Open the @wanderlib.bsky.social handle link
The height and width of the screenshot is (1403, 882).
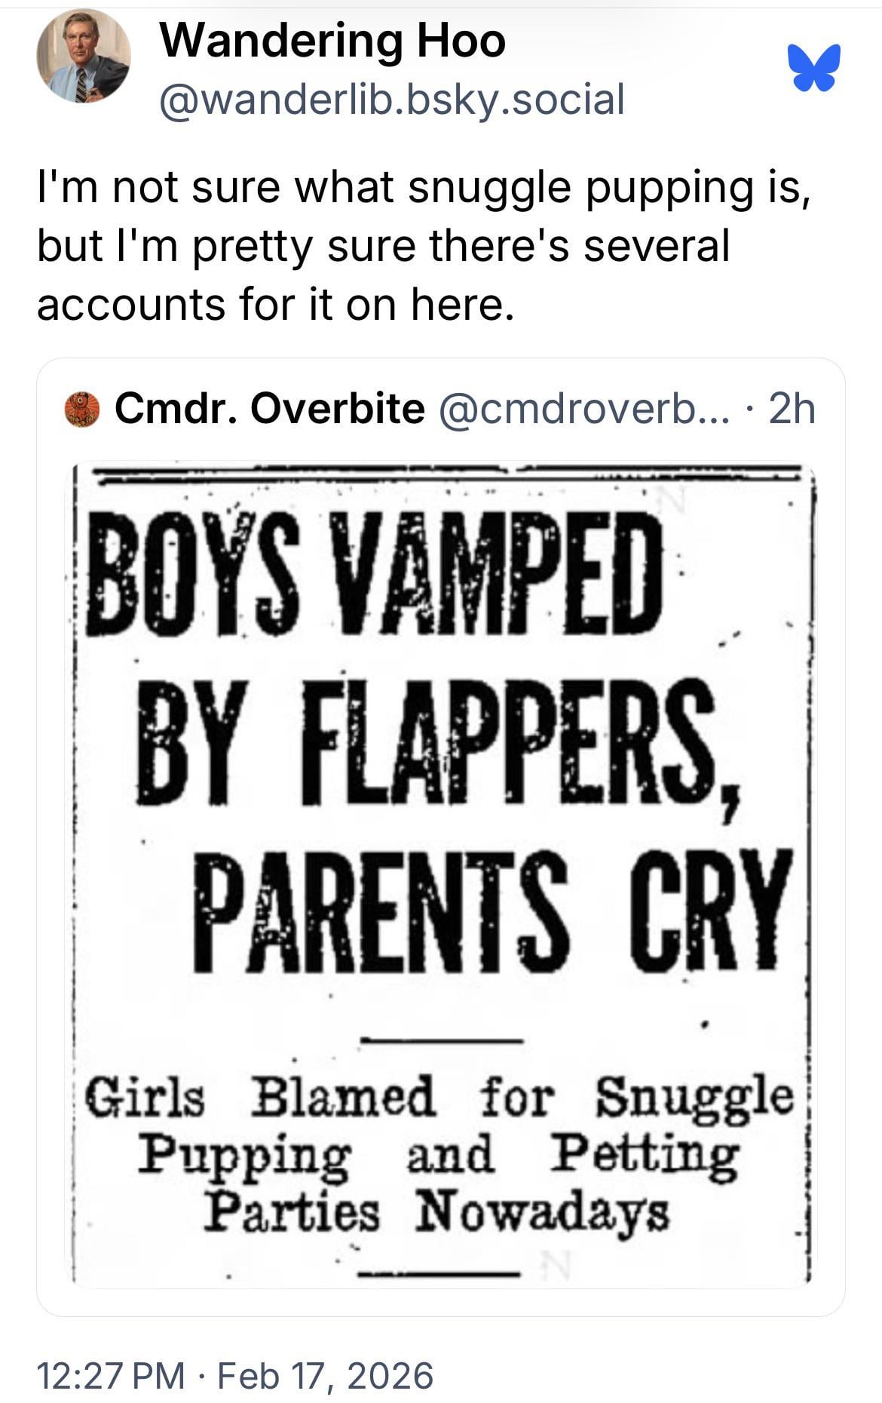[391, 100]
